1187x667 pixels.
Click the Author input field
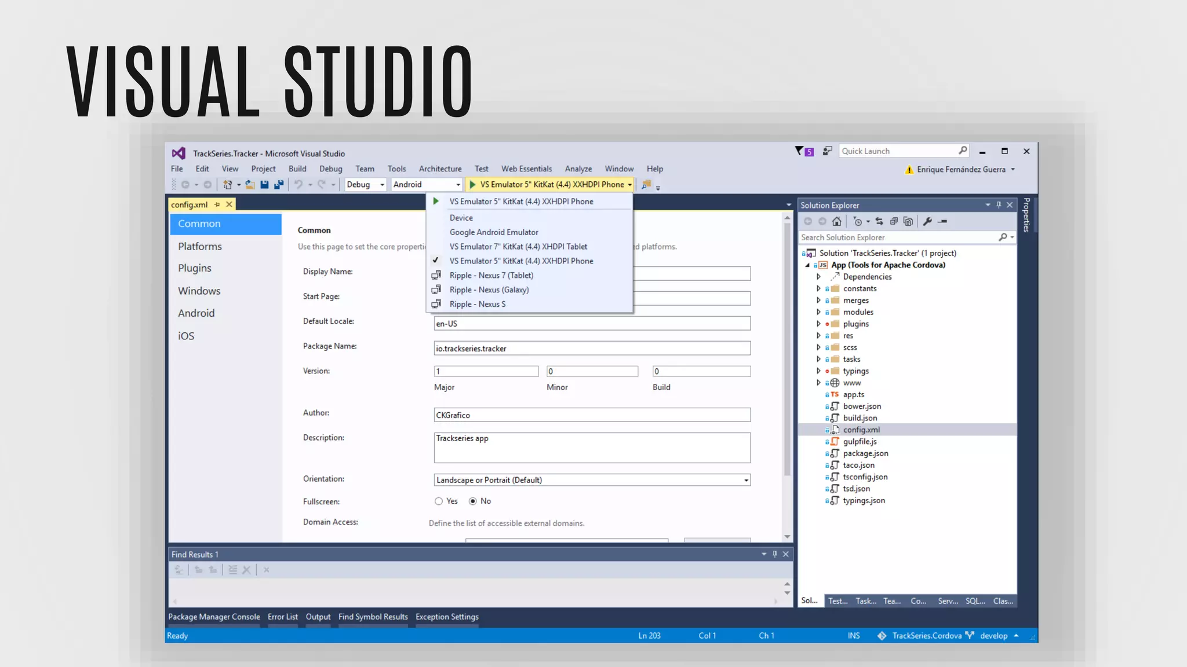(x=592, y=415)
